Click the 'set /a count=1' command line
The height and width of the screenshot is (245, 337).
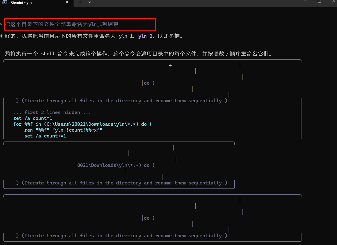click(x=33, y=118)
